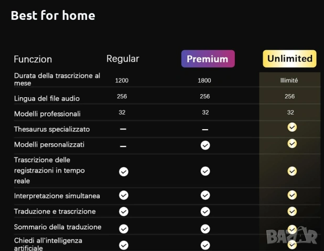The height and width of the screenshot is (251, 324).
Task: Click the Premium plan badge
Action: click(x=208, y=59)
